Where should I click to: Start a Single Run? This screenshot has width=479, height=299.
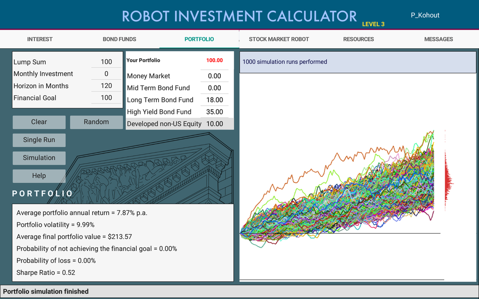click(39, 140)
